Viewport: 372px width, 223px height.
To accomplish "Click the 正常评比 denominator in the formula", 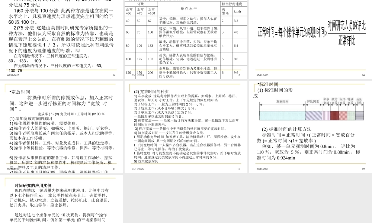I will click(347, 41).
